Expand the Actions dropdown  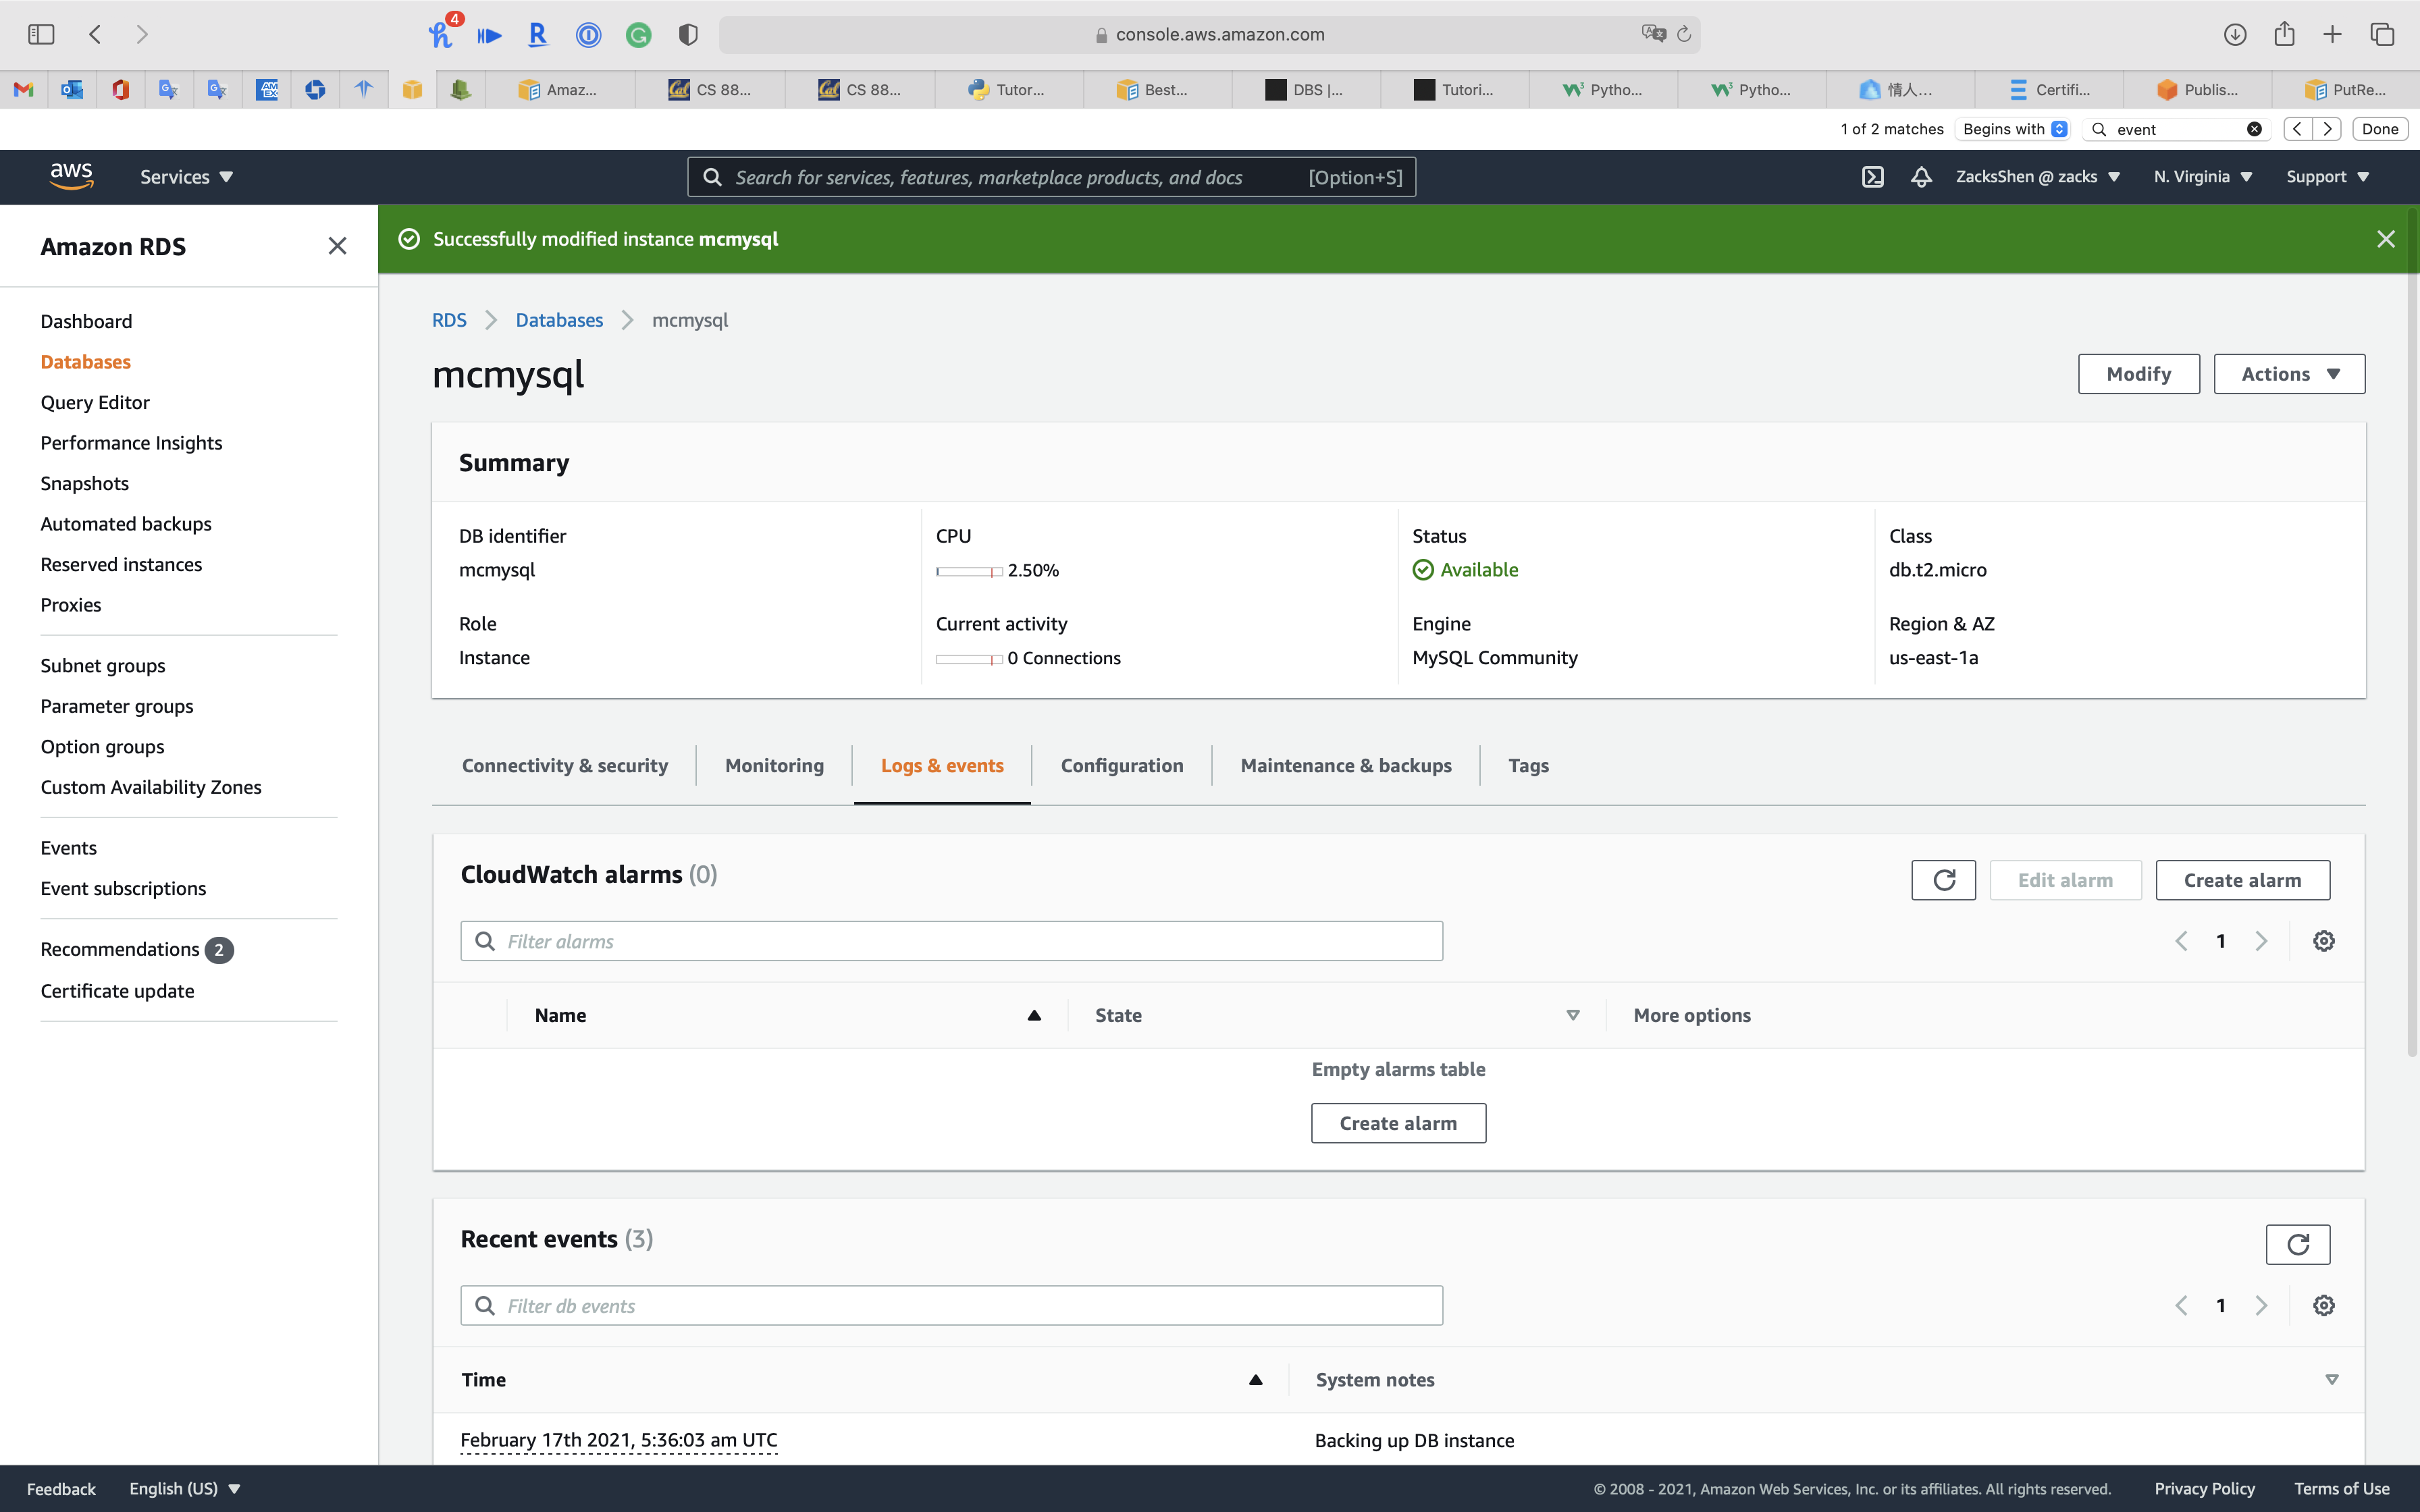[2288, 374]
